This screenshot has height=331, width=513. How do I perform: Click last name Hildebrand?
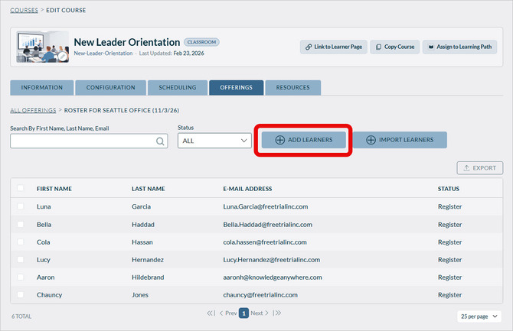click(x=148, y=277)
